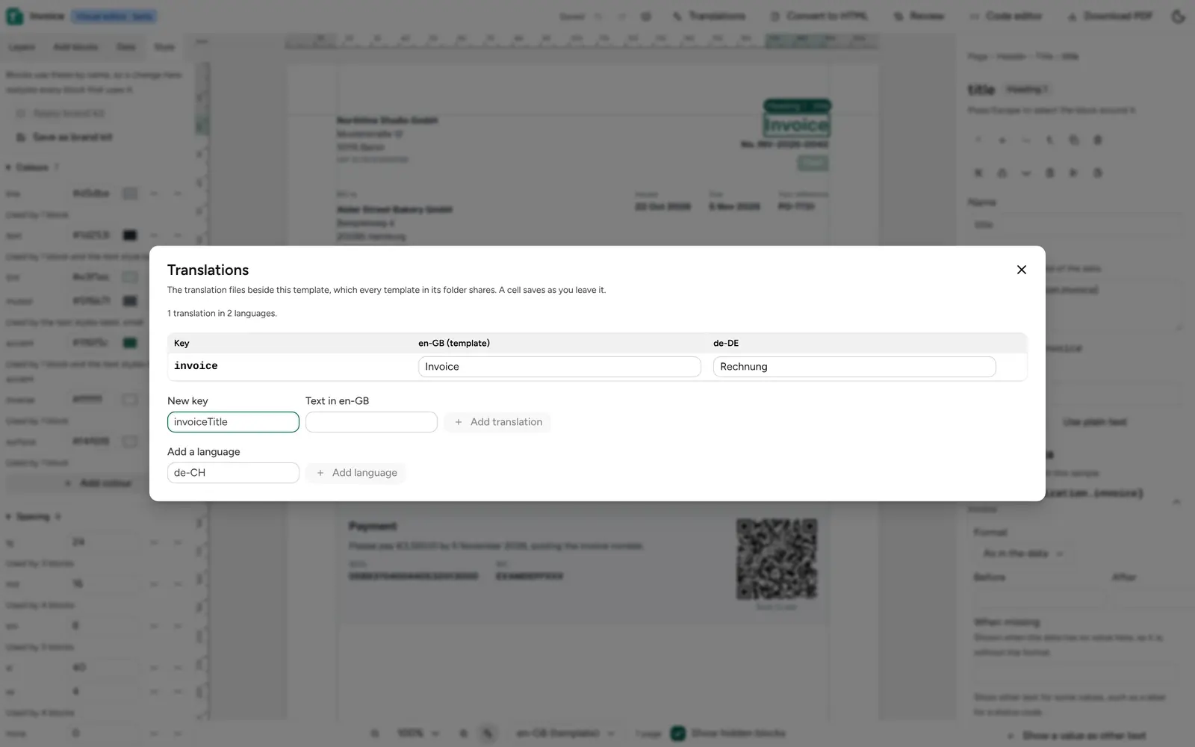Edit the en-GB Invoice translation field
The image size is (1195, 747).
click(x=559, y=367)
